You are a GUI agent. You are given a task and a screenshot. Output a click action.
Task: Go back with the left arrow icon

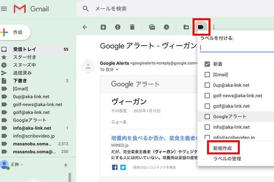85,27
